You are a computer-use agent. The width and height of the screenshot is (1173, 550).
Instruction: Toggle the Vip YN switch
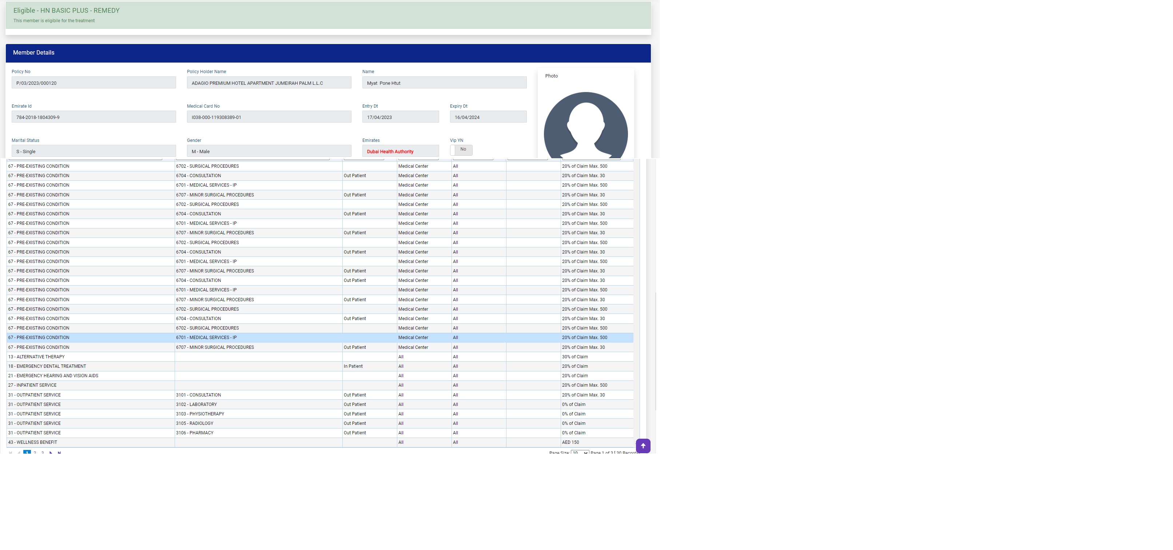(461, 150)
